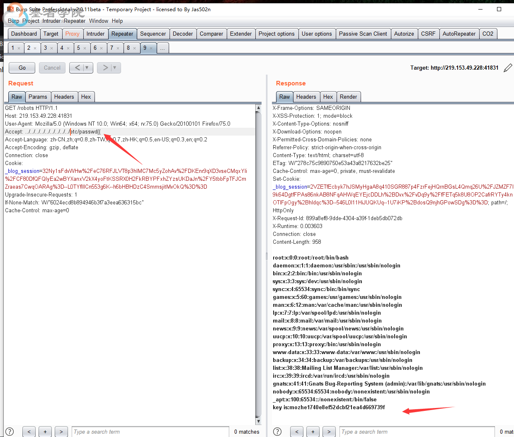Show response Render view

[x=348, y=97]
